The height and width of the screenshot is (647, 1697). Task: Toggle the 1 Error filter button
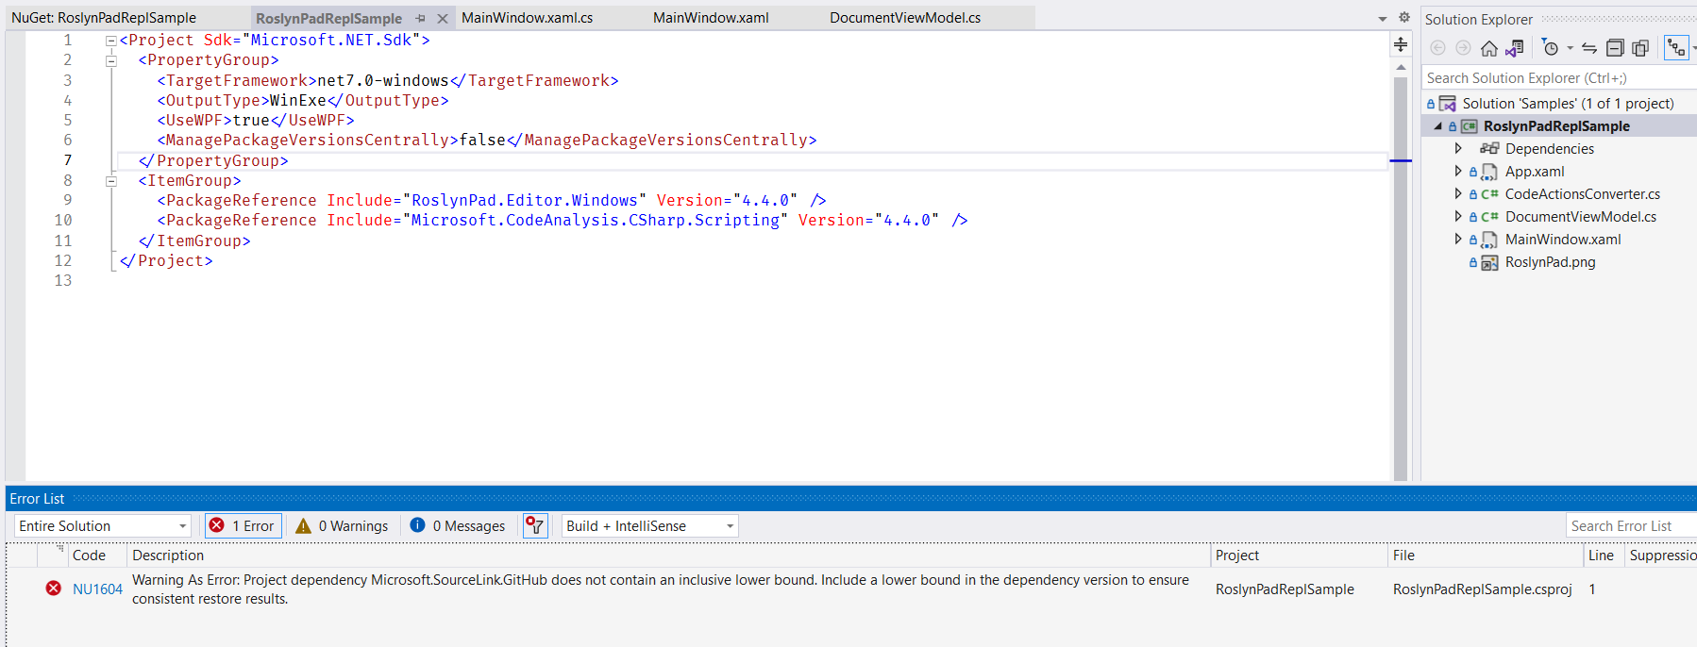coord(243,526)
